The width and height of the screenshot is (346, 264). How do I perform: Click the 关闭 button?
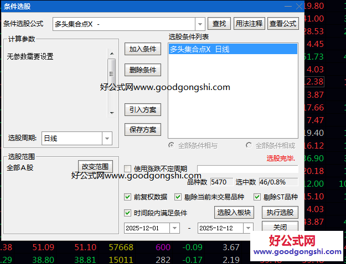pyautogui.click(x=280, y=227)
